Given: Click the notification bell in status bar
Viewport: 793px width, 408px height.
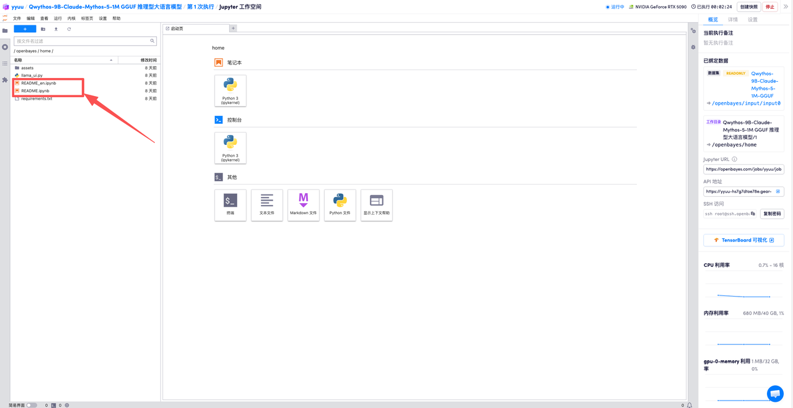Looking at the screenshot, I should click(x=690, y=405).
